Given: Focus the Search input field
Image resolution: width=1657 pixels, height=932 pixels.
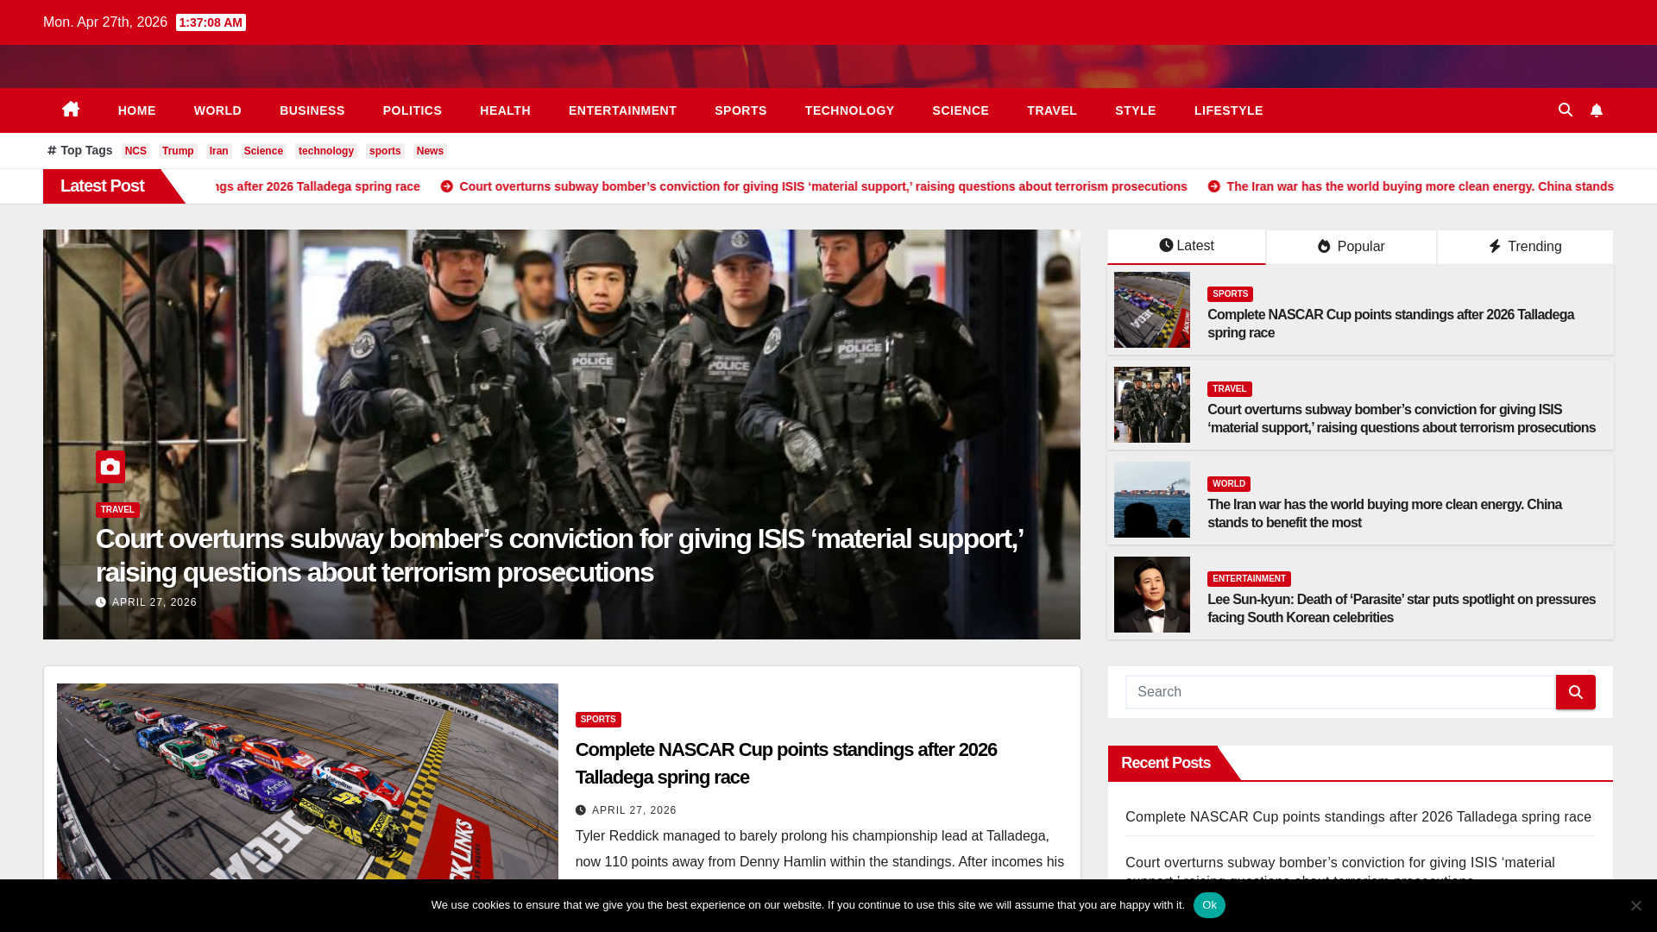Looking at the screenshot, I should tap(1340, 692).
